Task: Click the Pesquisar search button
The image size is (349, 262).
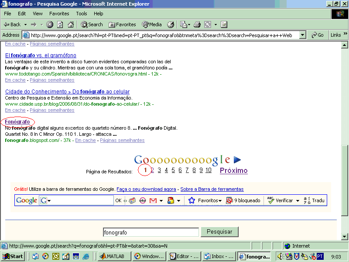Action: [x=219, y=232]
